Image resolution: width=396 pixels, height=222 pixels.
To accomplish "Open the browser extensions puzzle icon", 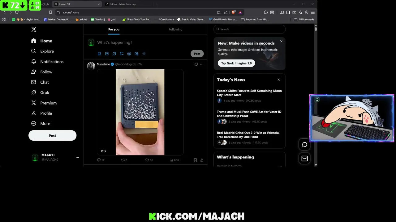I will pos(266,12).
